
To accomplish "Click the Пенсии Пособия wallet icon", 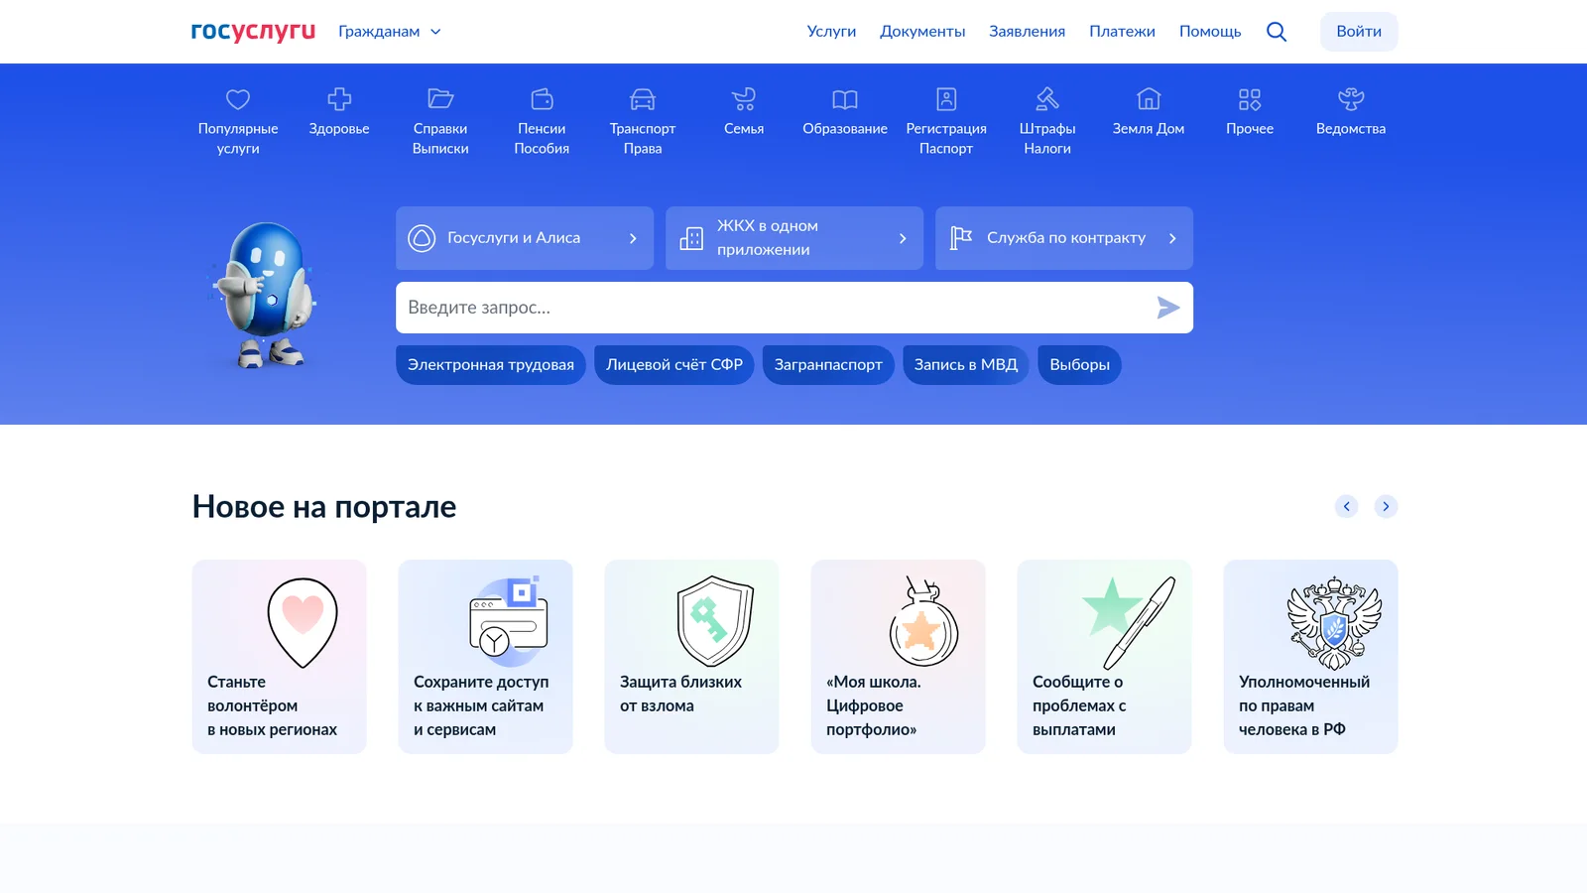I will [x=542, y=99].
